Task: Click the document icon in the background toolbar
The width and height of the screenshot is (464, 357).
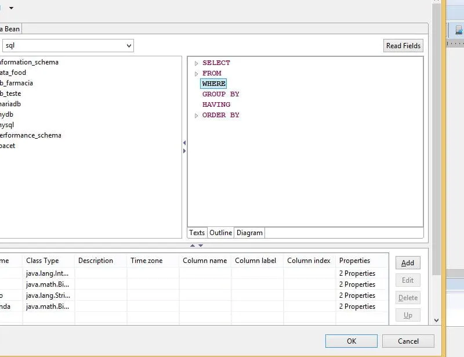Action: pos(458,30)
